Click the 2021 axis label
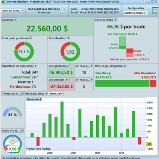 pyautogui.click(x=73, y=153)
